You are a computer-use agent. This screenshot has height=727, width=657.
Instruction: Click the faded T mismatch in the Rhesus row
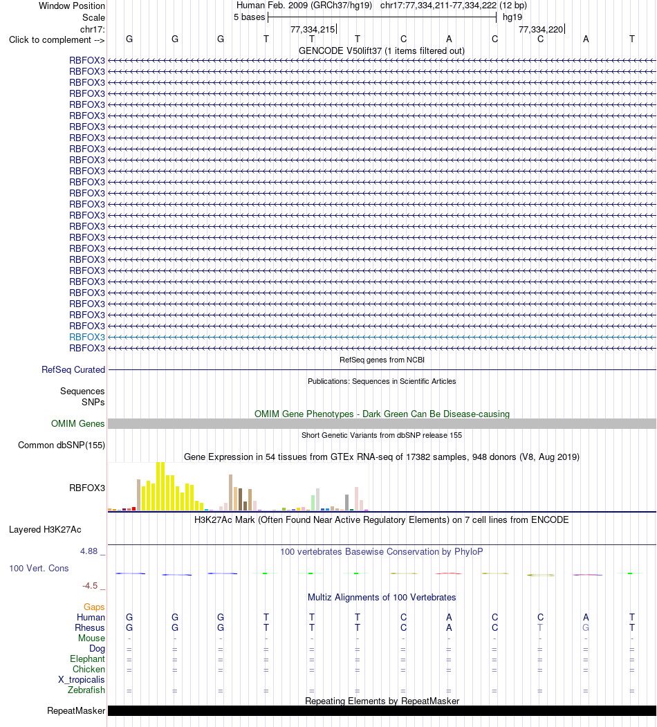[x=540, y=628]
